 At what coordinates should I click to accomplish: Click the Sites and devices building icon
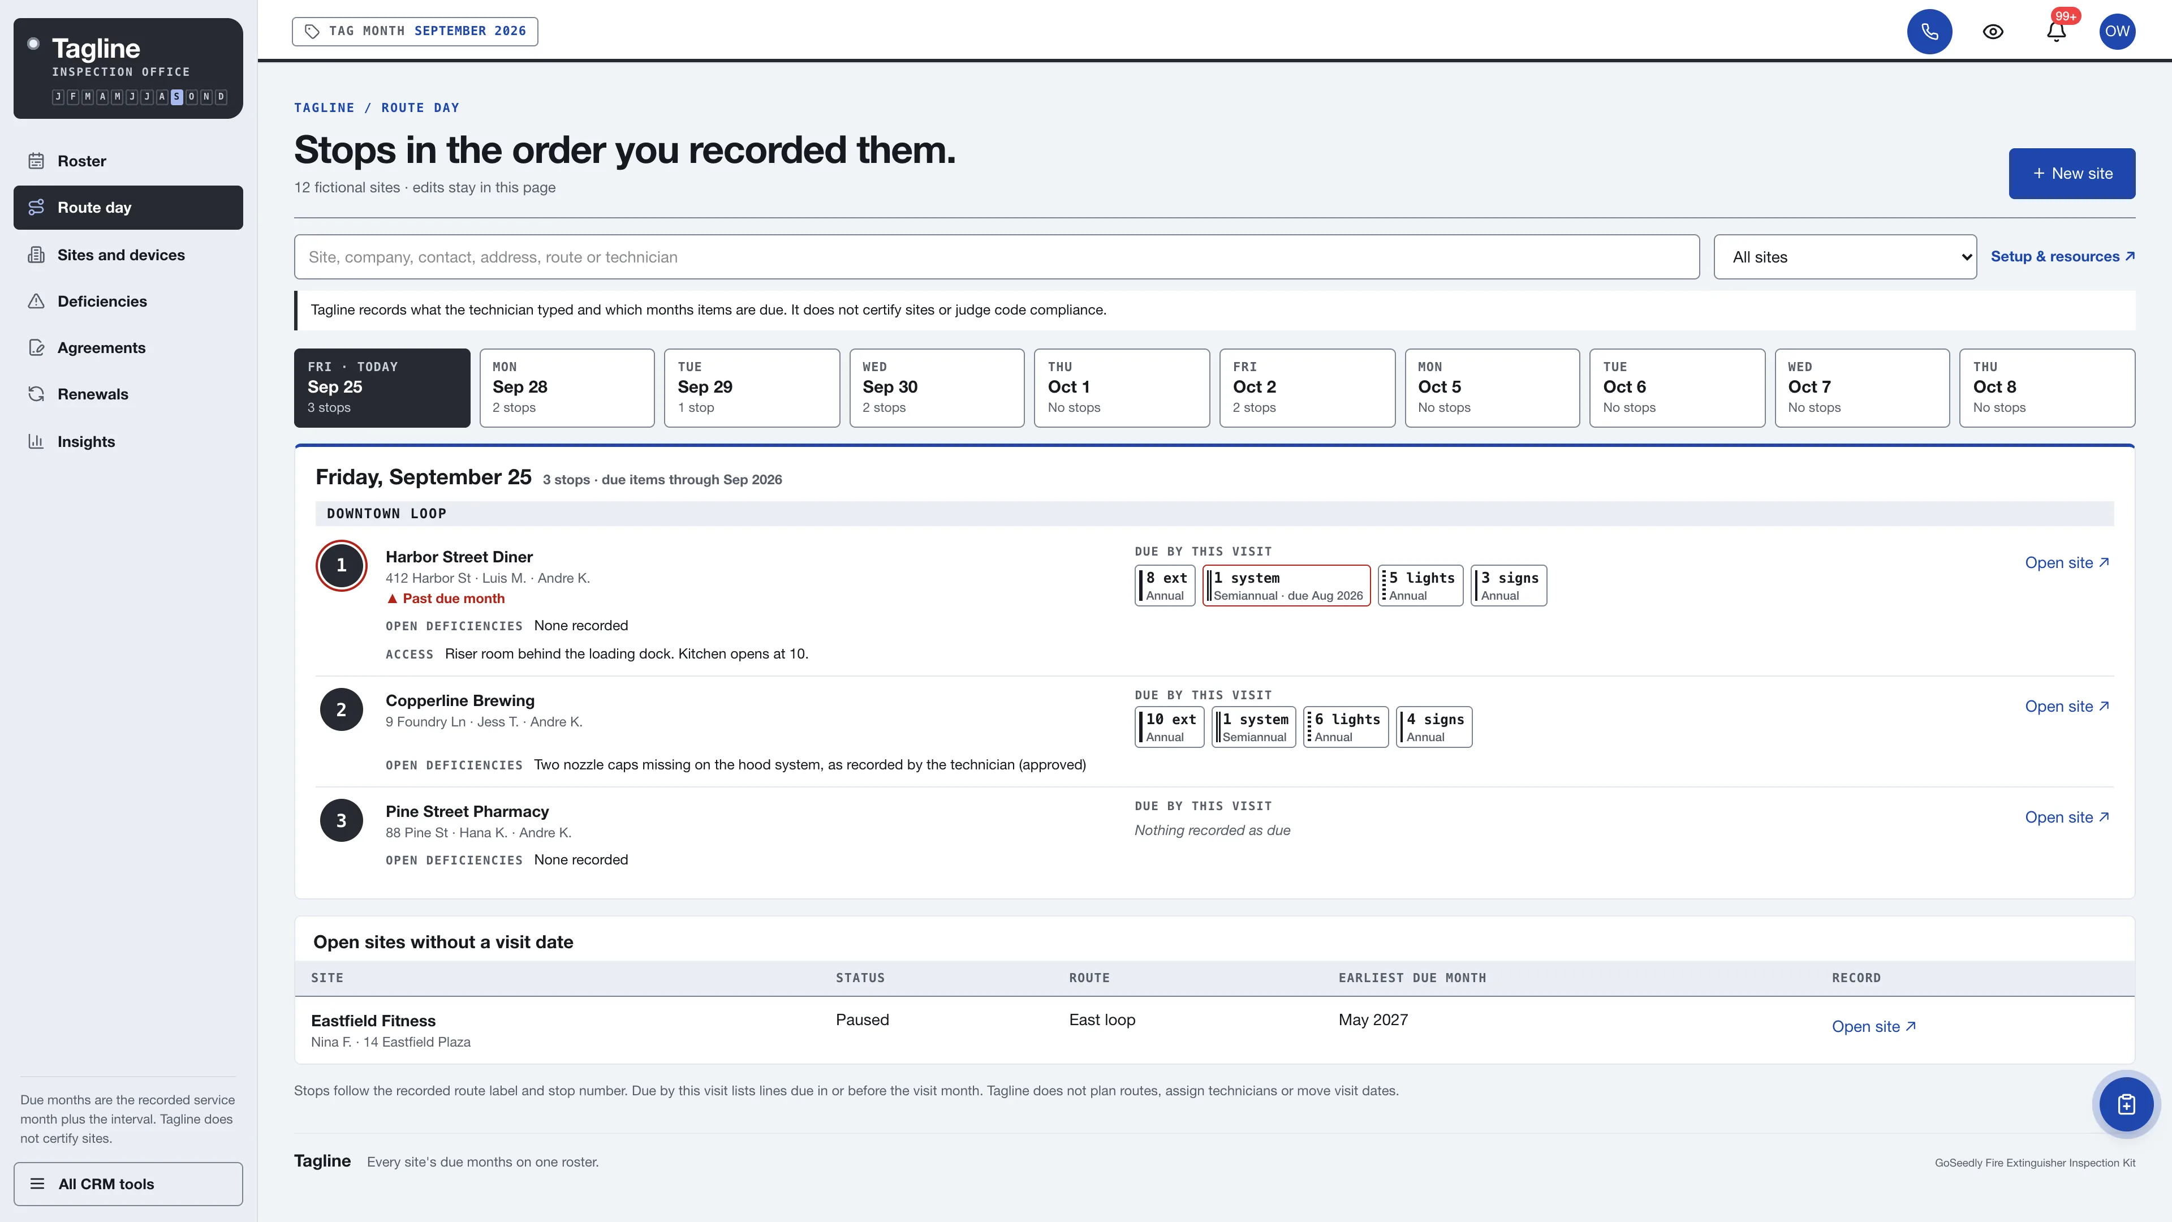(x=36, y=255)
